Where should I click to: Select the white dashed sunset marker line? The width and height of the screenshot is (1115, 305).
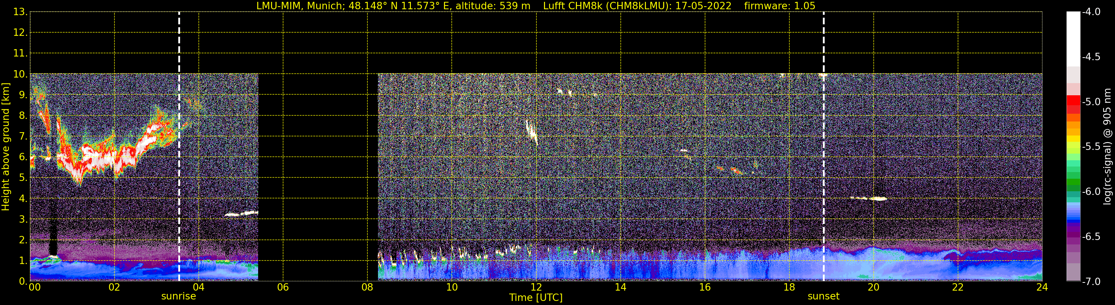[x=823, y=147]
